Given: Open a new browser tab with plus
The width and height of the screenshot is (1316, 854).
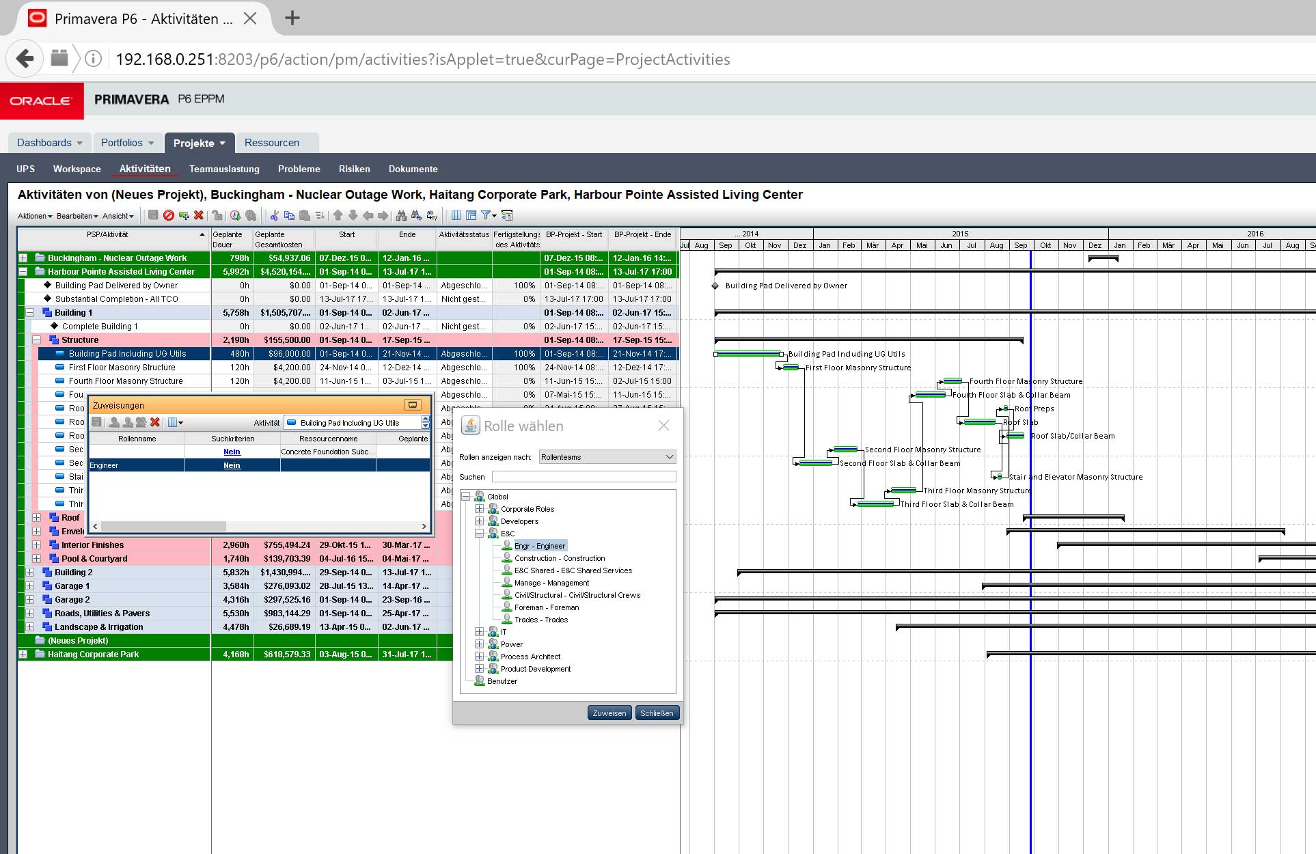Looking at the screenshot, I should 292,18.
